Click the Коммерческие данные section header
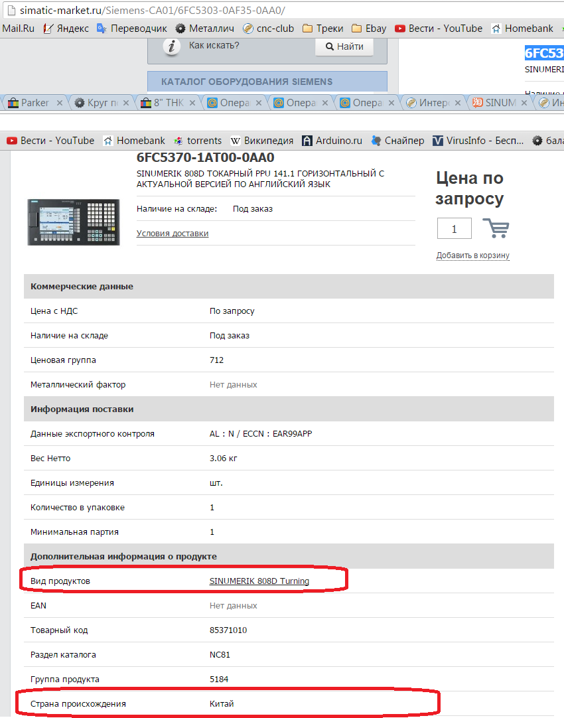Screen dimensions: 564x718 [x=289, y=286]
